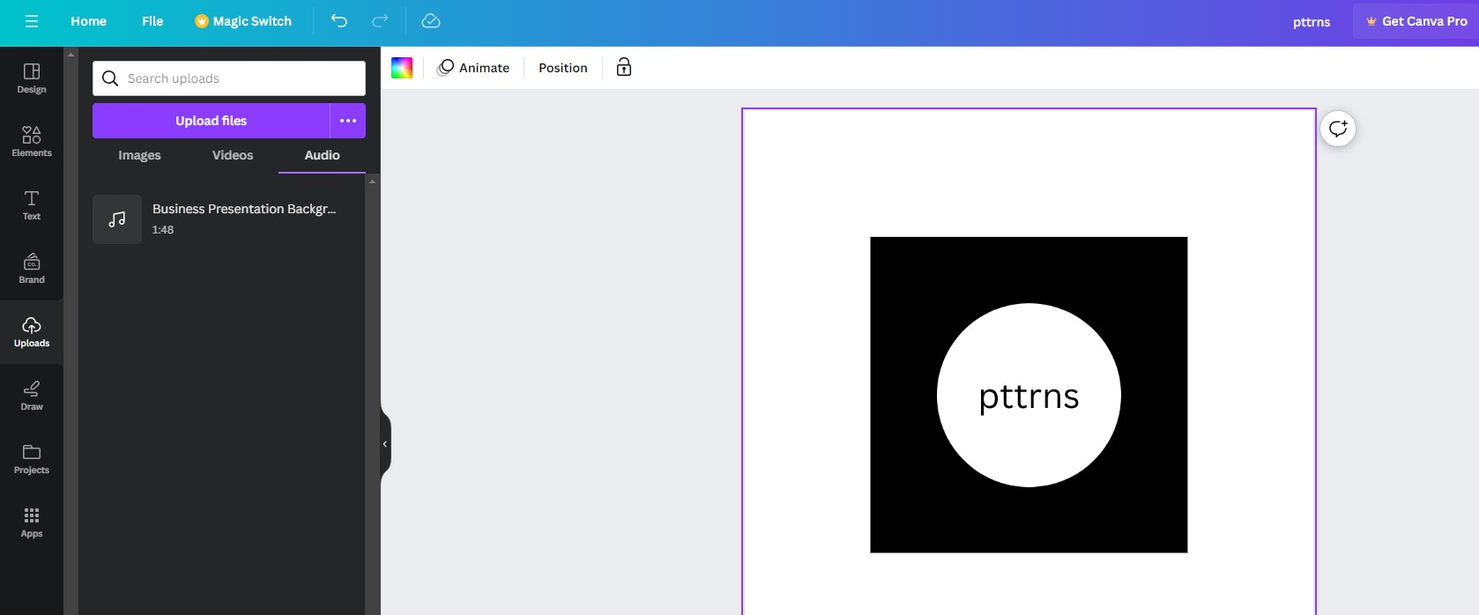Open the Projects panel
This screenshot has width=1479, height=615.
(32, 459)
